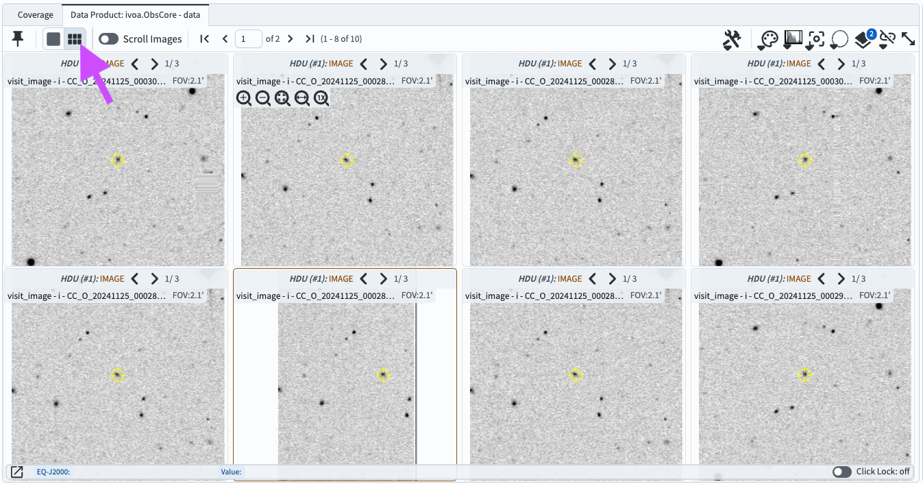Click the WCS unlock (broken link) icon
923x484 pixels.
(885, 39)
